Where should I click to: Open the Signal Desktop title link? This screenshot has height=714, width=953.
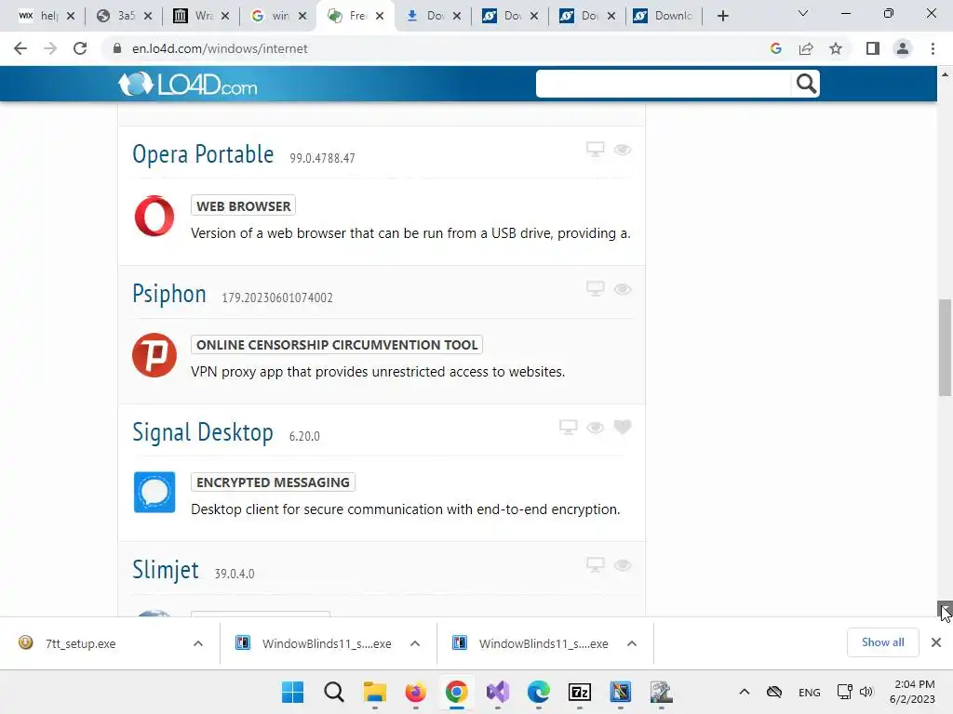pyautogui.click(x=202, y=432)
